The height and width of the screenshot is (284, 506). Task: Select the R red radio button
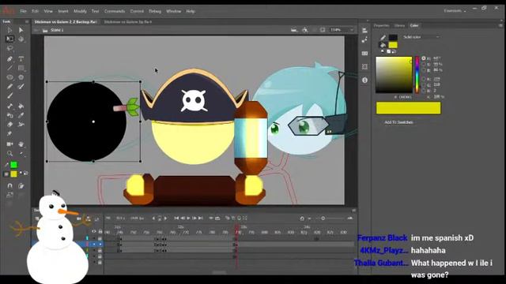424,79
